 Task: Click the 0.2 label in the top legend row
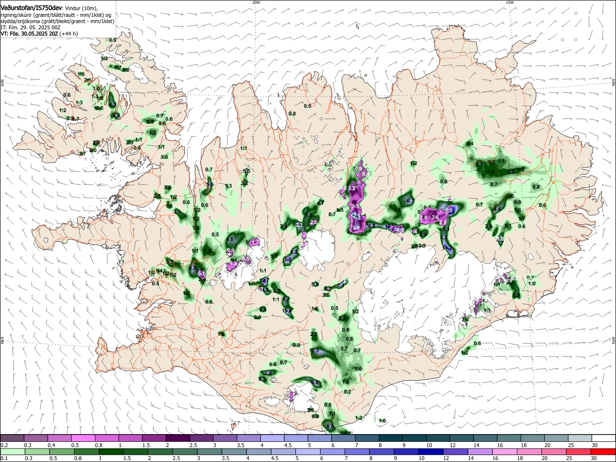[4, 445]
